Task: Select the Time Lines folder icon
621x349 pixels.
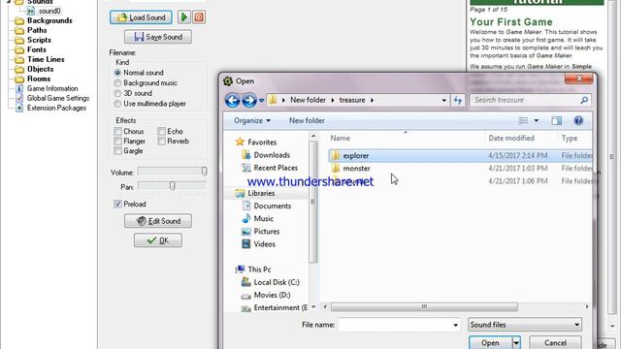Action: click(x=19, y=59)
